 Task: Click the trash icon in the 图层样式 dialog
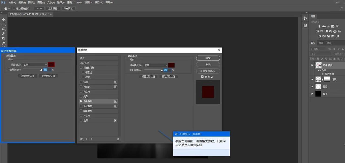pos(118,139)
